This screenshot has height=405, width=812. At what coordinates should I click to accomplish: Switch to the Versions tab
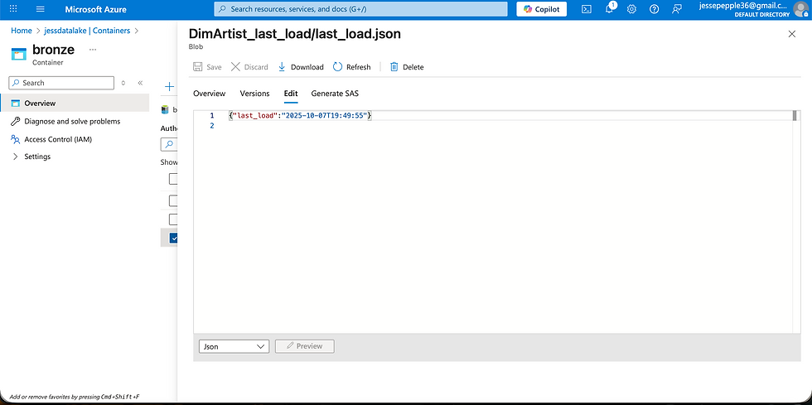click(x=255, y=94)
